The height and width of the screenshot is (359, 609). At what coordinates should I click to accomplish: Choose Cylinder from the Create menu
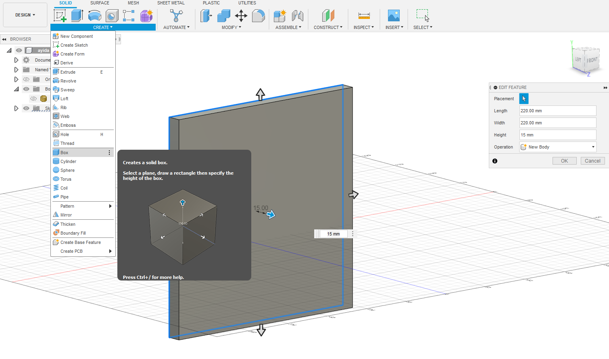(68, 161)
